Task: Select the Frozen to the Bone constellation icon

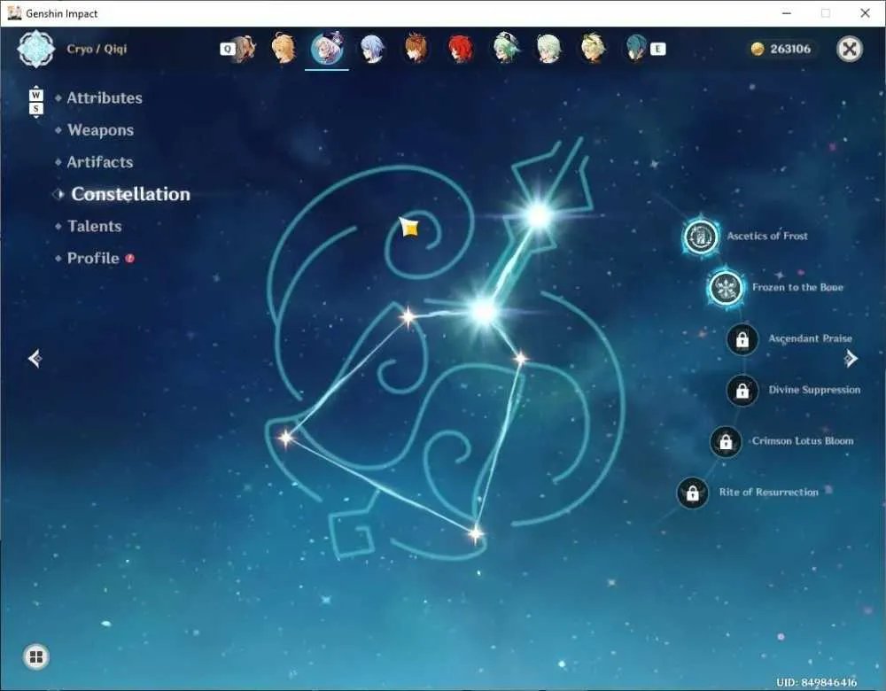Action: pyautogui.click(x=726, y=288)
